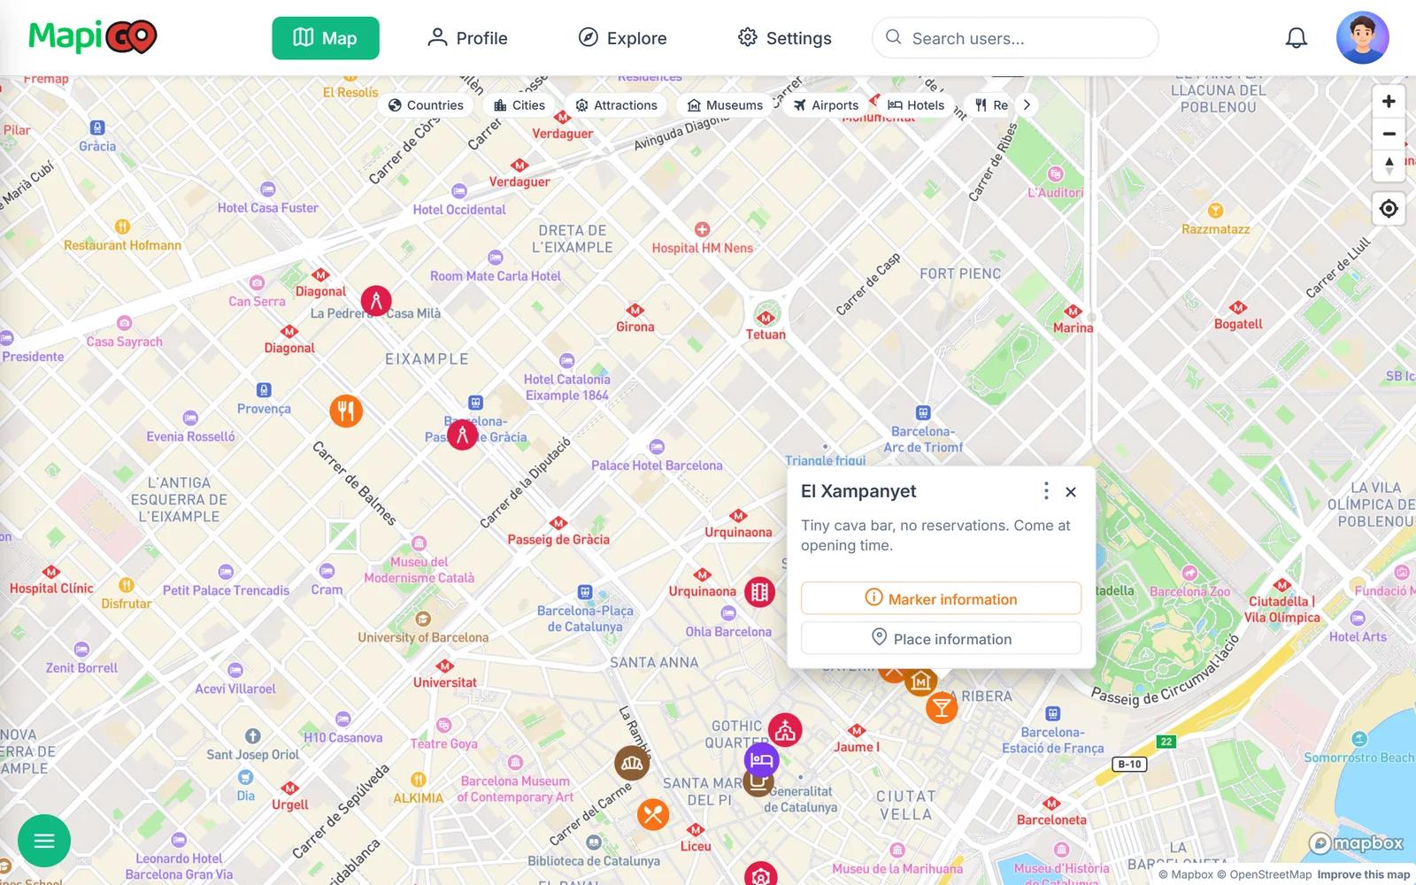This screenshot has width=1416, height=885.
Task: Click the Improve this map link
Action: [1363, 874]
